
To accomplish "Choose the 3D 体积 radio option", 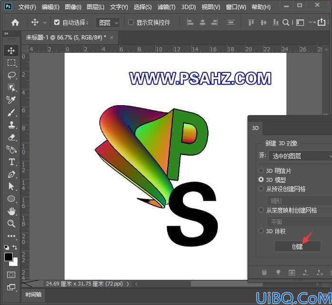I will point(261,231).
